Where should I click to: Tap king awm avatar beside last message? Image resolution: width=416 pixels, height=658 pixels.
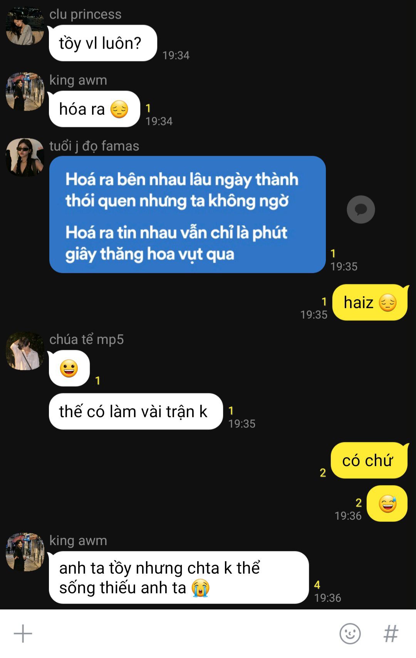click(x=25, y=552)
